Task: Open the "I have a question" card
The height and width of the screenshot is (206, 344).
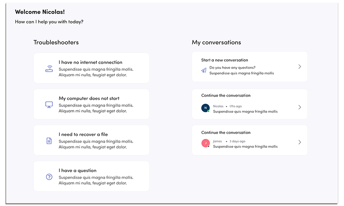Action: (78, 171)
